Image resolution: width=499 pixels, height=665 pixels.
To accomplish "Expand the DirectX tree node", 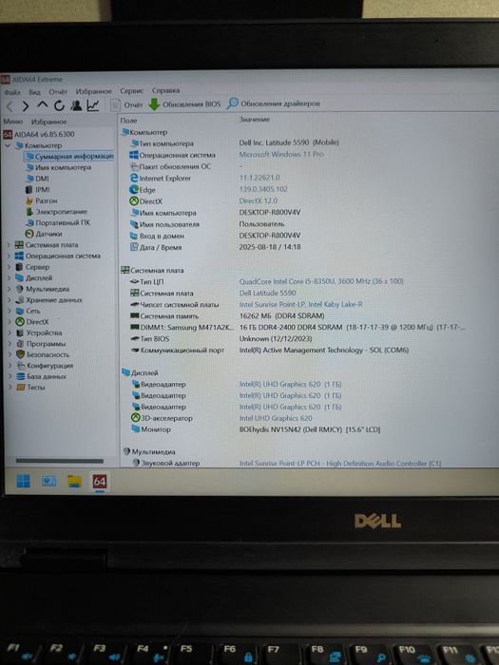I will [9, 322].
